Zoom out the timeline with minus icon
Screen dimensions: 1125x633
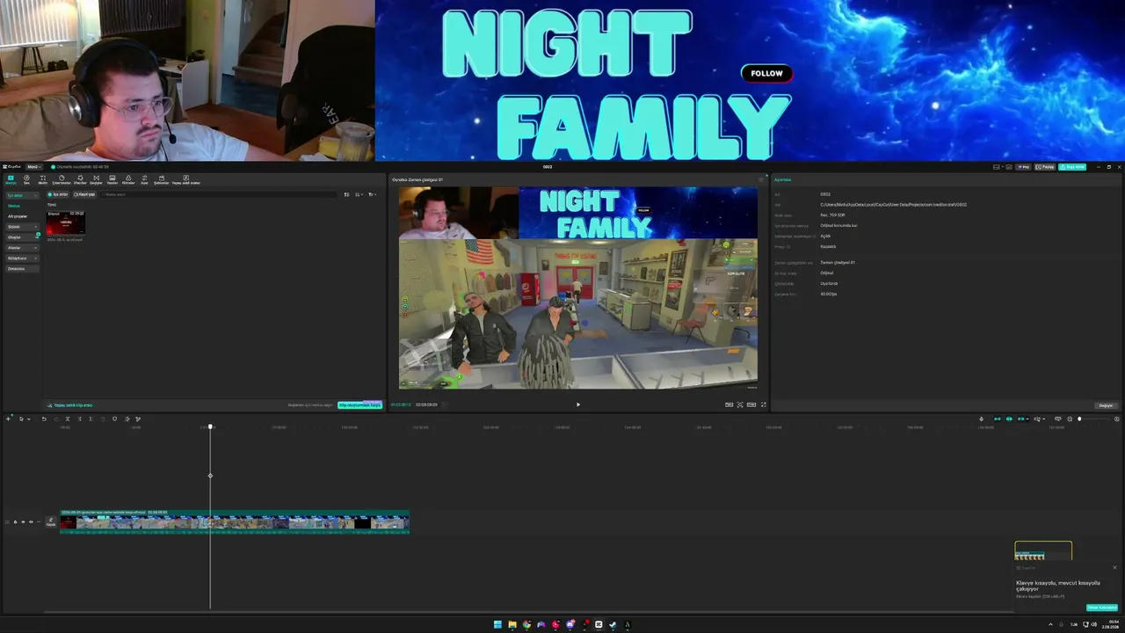[1069, 418]
